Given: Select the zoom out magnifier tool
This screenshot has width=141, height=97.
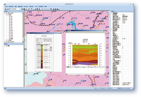Looking at the screenshot, I should click(8, 9).
